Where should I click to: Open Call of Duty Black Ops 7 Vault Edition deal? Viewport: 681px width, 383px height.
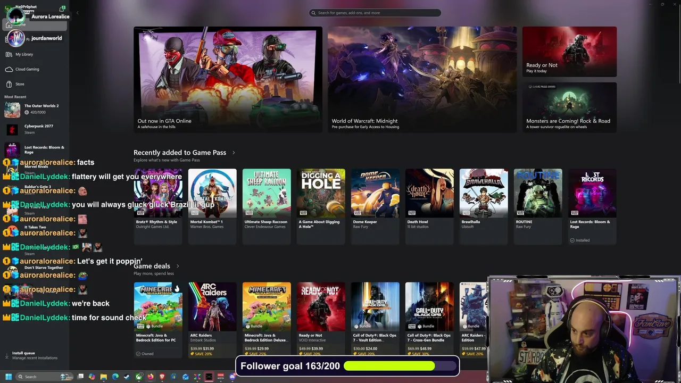375,319
